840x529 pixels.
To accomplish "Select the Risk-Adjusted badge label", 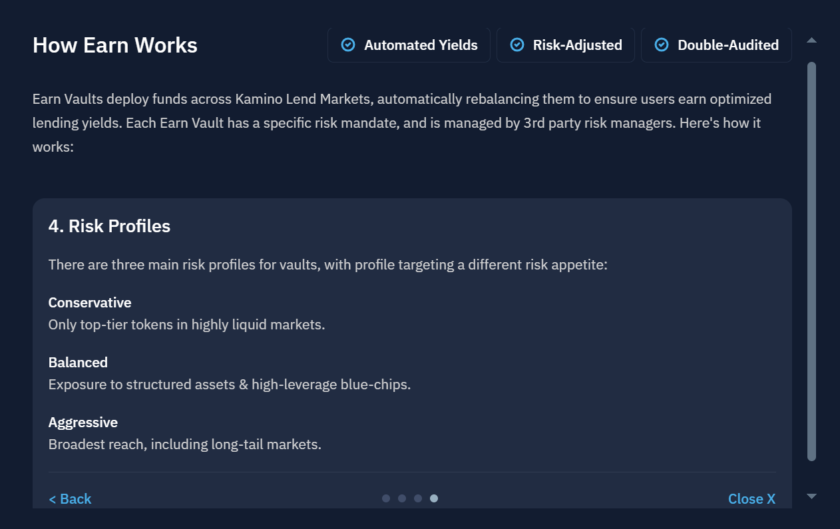I will [x=578, y=45].
